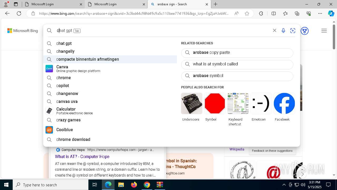Screen dimensions: 337x190
Task: Search what is at symbol called
Action: click(237, 64)
